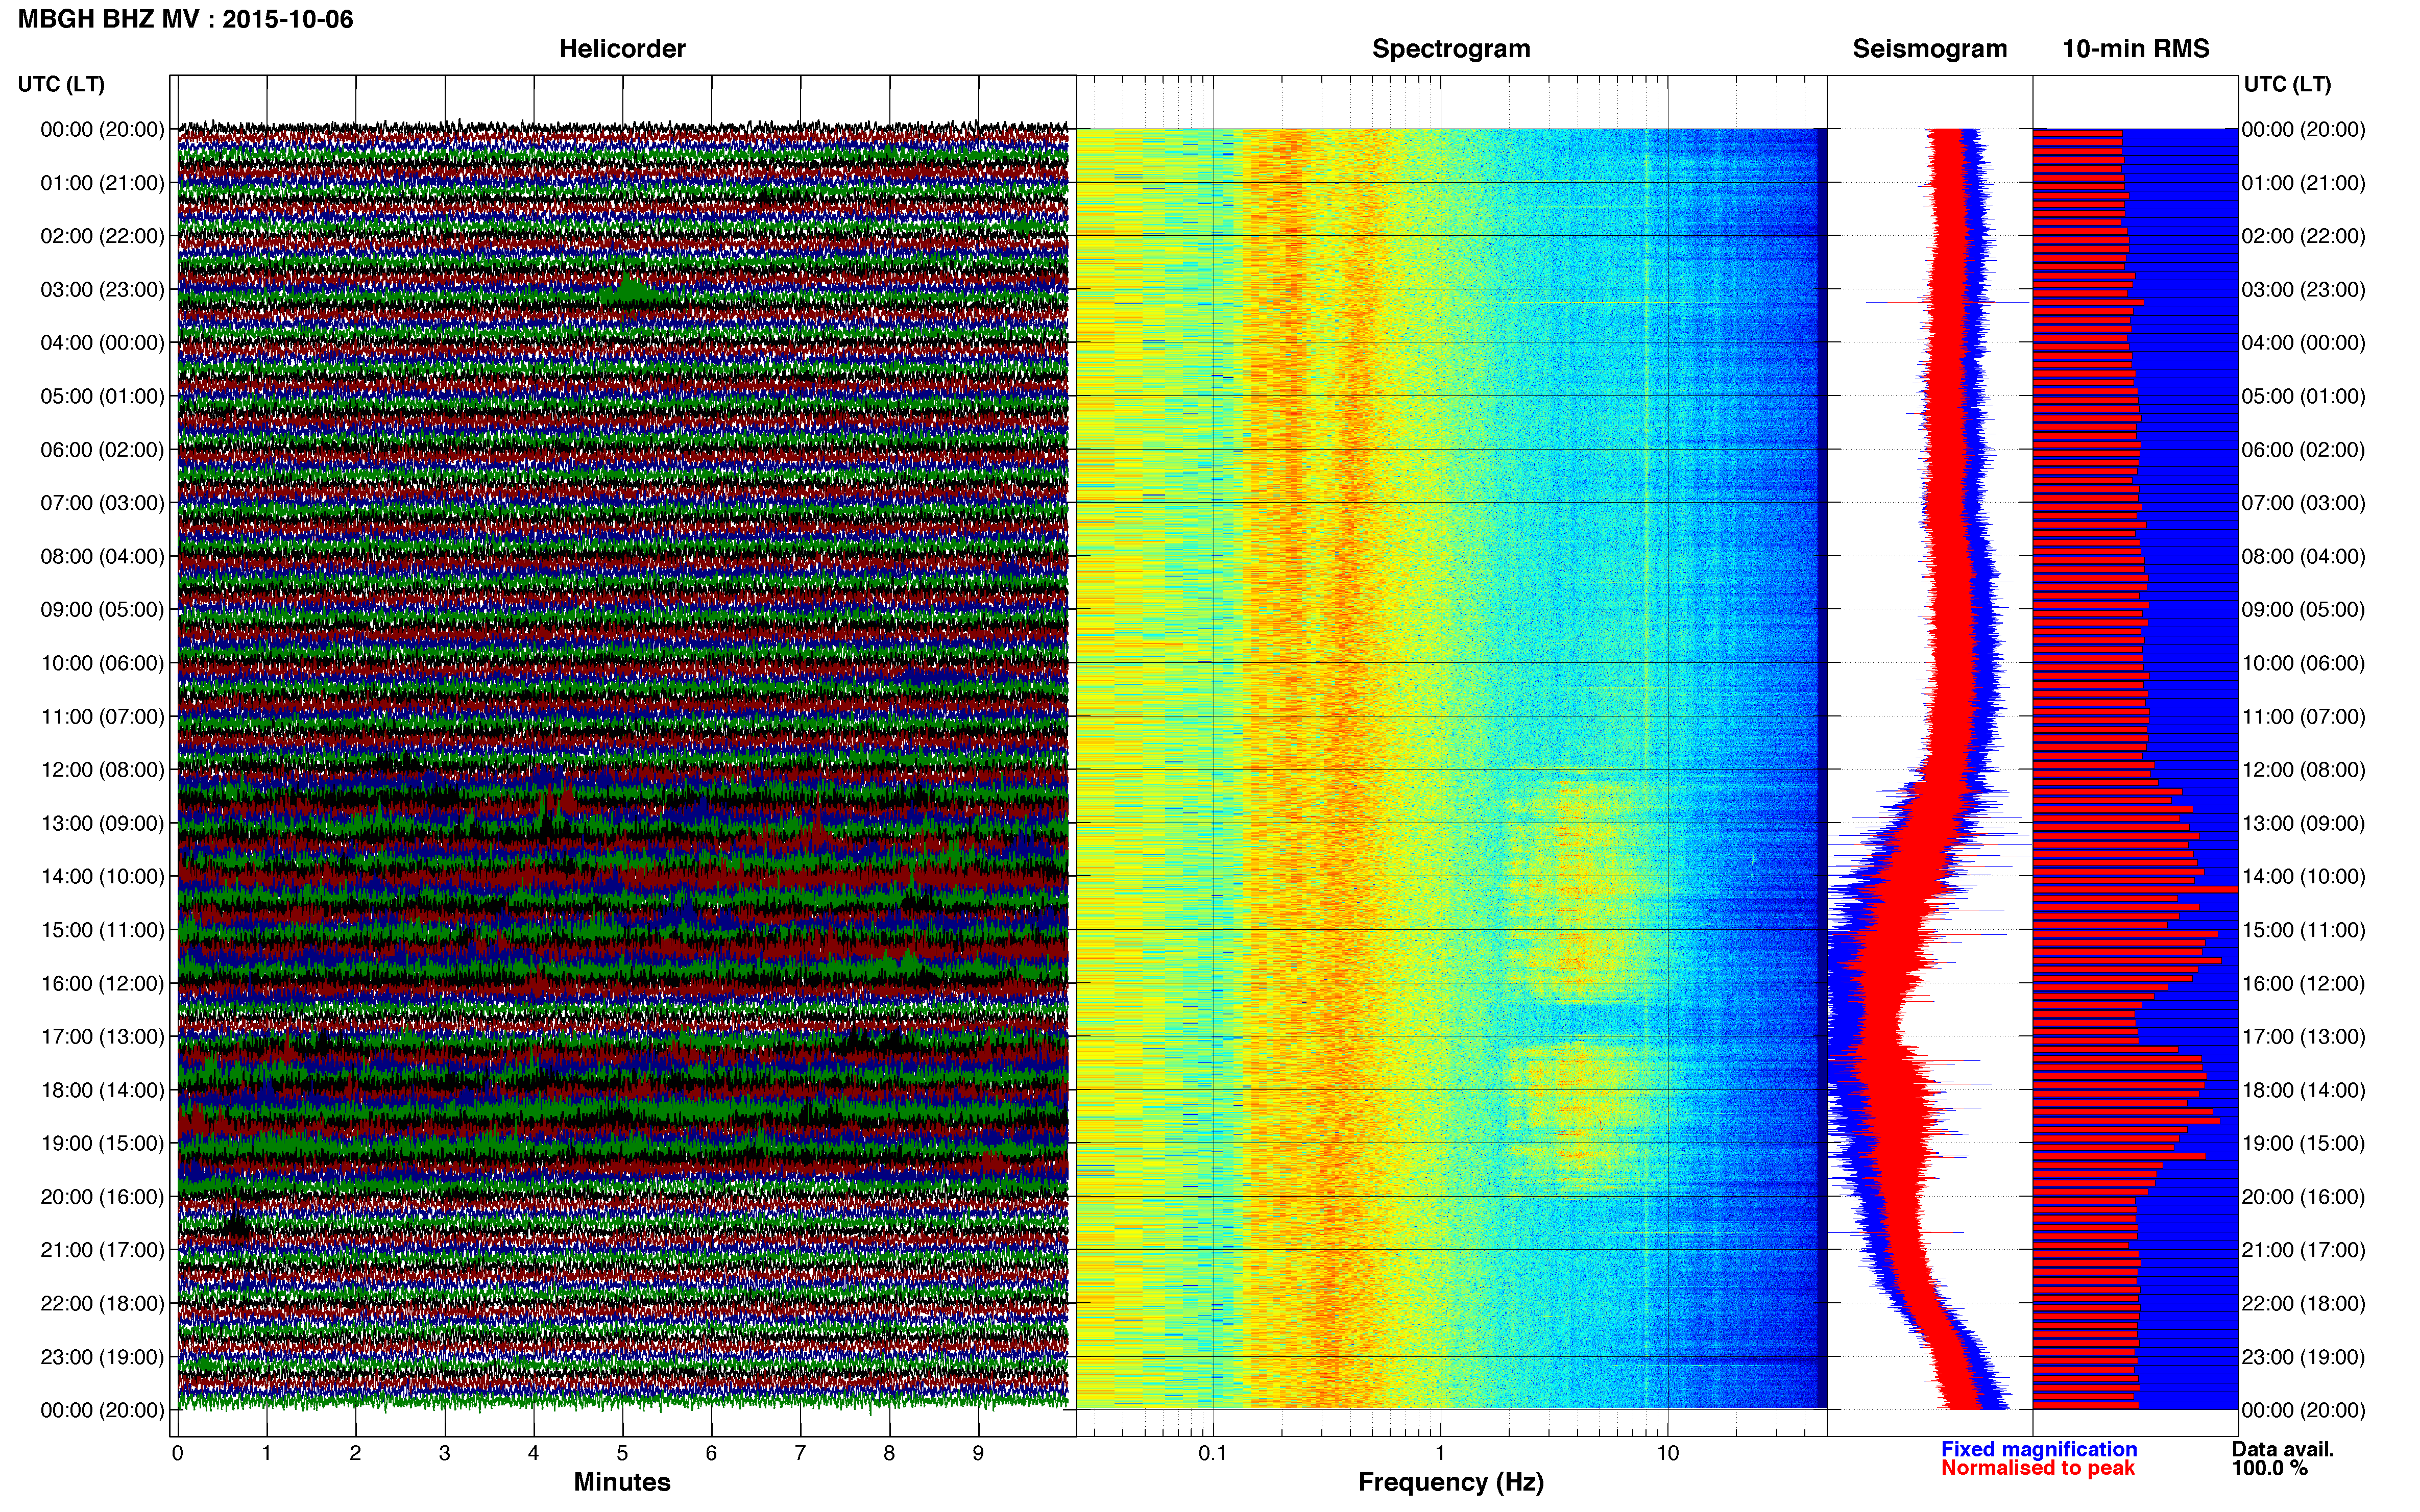Select the 'Spectrogram' panel heading

click(x=1450, y=49)
